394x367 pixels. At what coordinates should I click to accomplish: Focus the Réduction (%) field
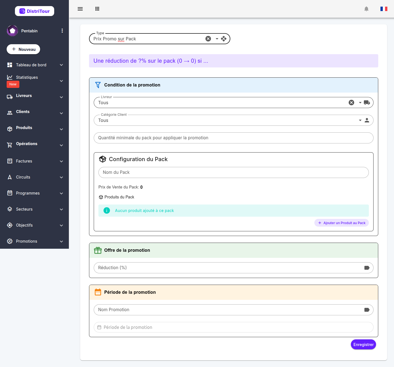click(234, 268)
